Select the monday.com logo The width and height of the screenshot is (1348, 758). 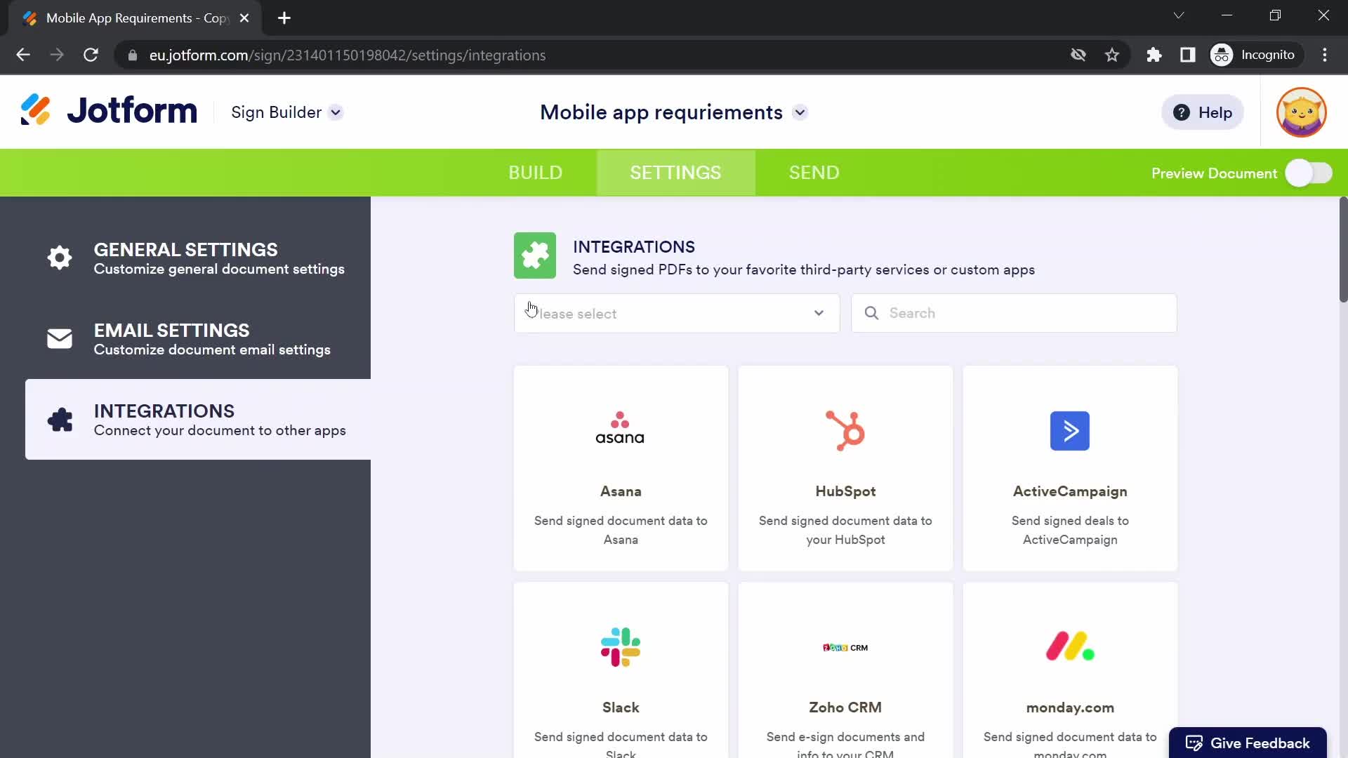point(1070,646)
